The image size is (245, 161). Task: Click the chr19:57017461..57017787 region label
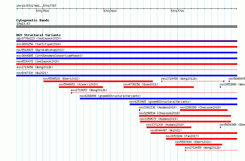click(36, 6)
